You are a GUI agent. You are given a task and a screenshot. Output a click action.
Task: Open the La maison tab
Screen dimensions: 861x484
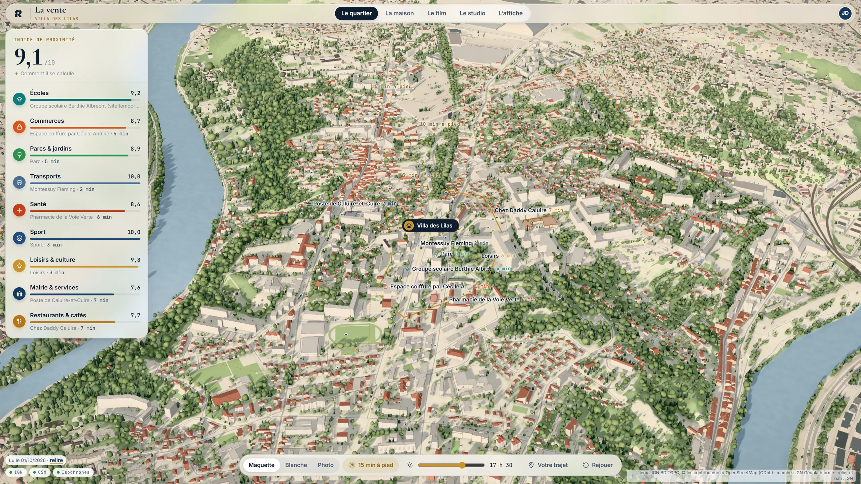click(x=400, y=13)
